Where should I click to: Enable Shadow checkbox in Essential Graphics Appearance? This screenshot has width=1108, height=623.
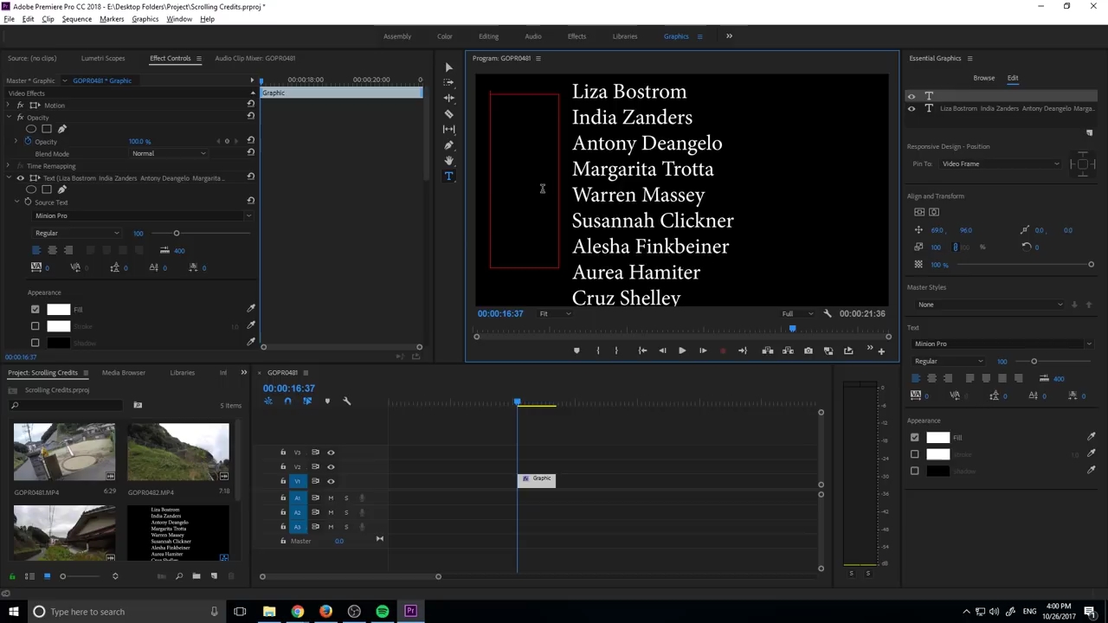914,471
